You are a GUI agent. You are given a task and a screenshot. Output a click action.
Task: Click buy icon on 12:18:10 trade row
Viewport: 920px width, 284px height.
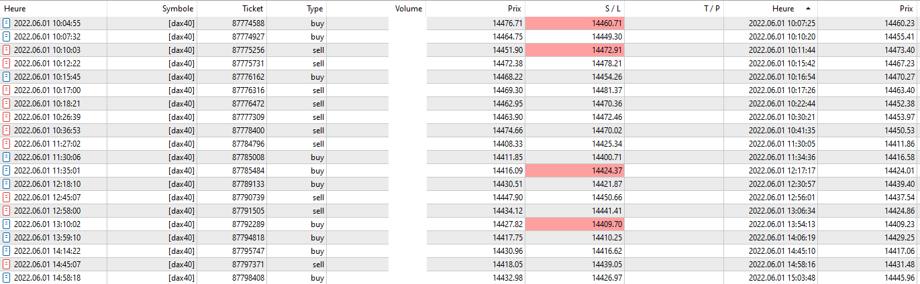click(7, 184)
